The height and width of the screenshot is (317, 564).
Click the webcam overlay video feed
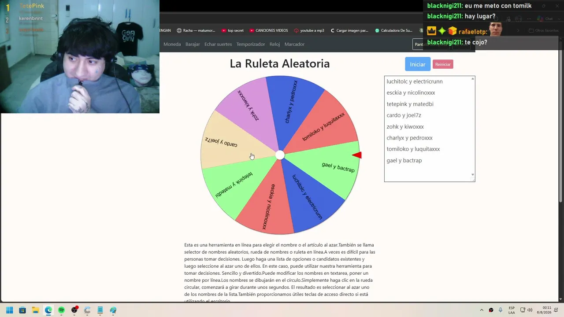[80, 57]
